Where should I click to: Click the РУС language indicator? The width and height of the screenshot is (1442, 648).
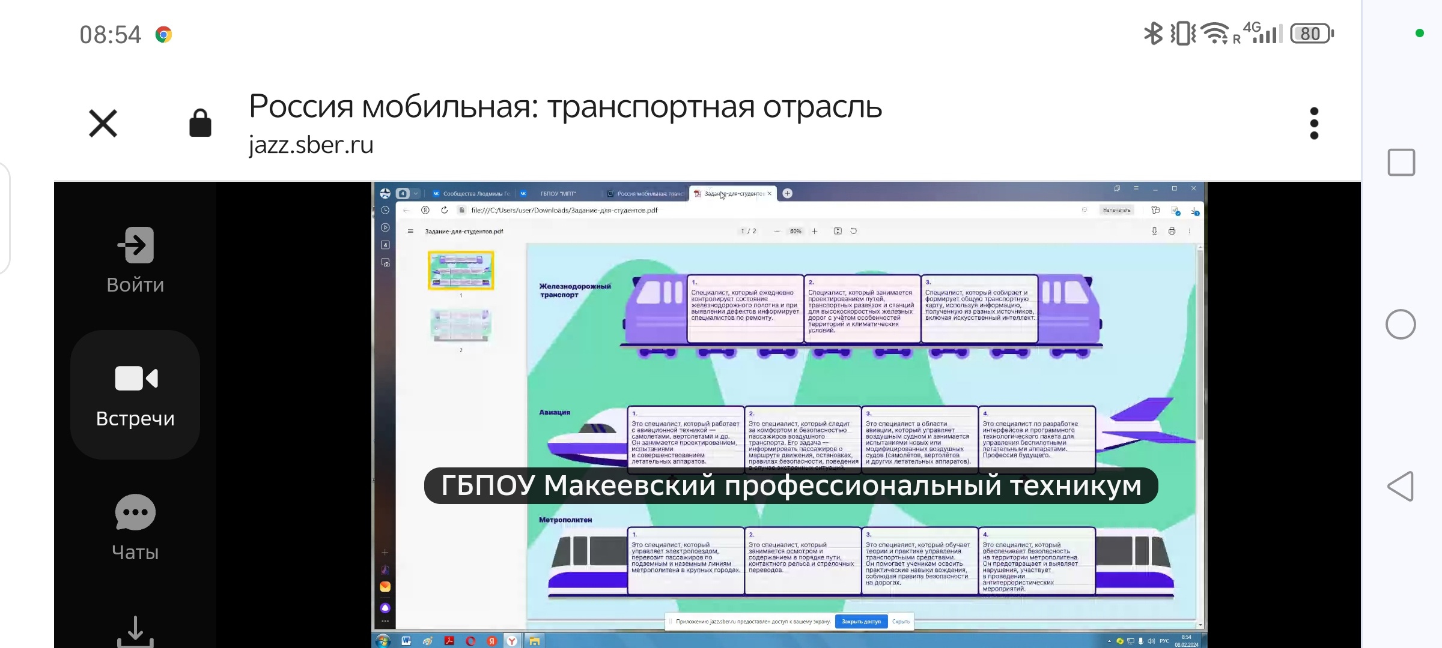click(1164, 641)
